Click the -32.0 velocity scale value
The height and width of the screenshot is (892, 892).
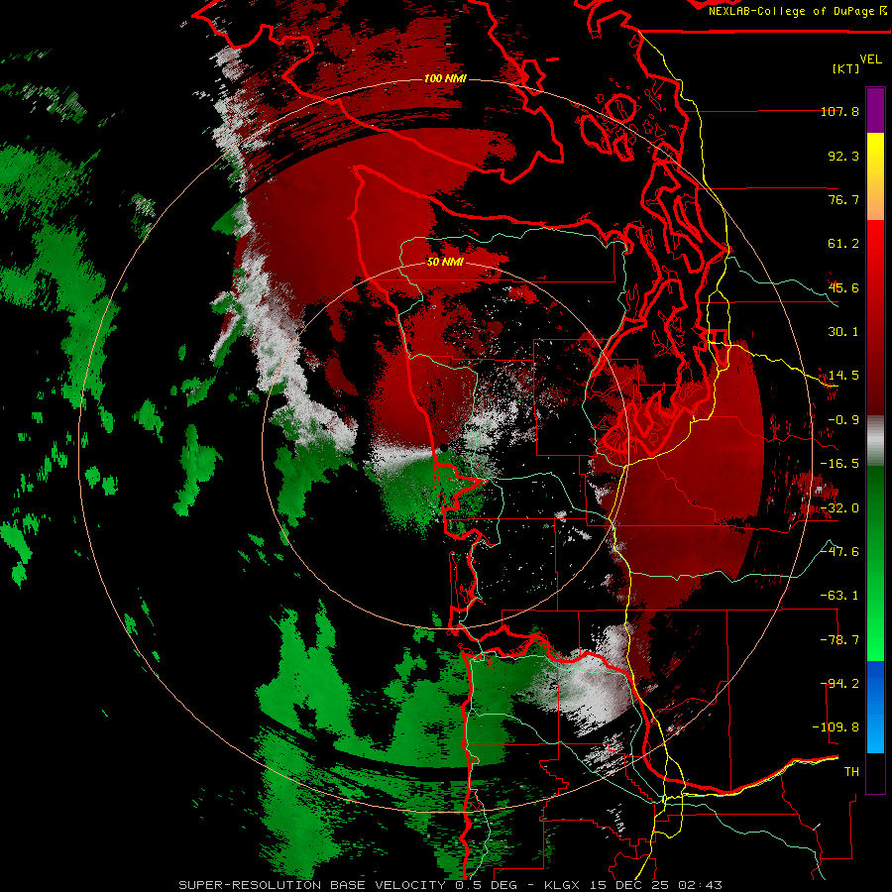pyautogui.click(x=839, y=508)
